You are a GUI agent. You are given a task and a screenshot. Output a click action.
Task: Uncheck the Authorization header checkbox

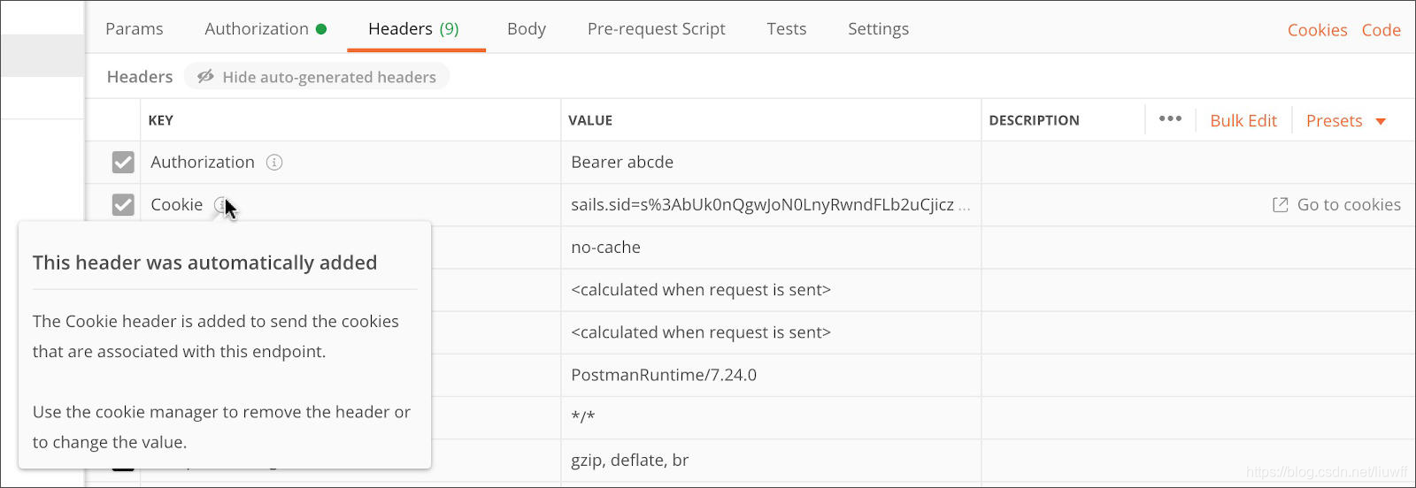pos(123,163)
